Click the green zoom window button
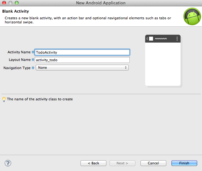Viewport: 202px width, 171px height. (x=17, y=3)
